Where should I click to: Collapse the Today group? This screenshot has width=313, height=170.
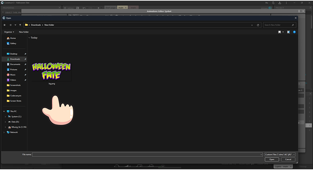29,38
